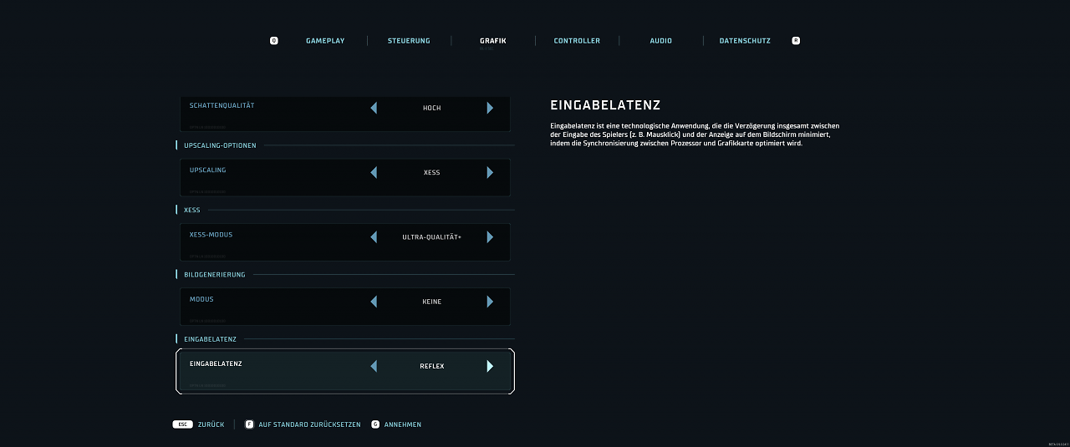This screenshot has height=447, width=1070.
Task: Choose next XeSS-Modus value
Action: (x=490, y=237)
